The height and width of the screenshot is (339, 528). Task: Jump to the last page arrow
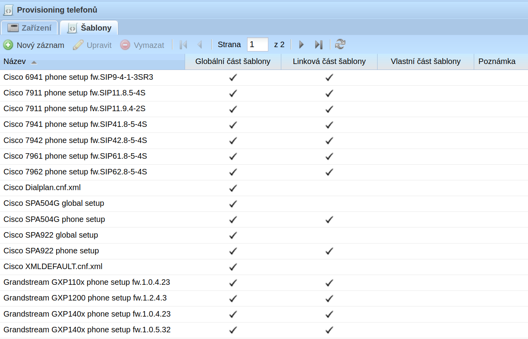319,45
